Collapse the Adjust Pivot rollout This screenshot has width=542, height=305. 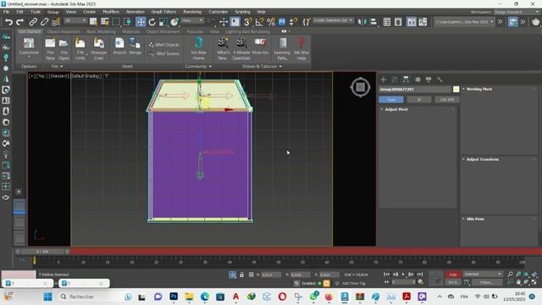point(396,109)
